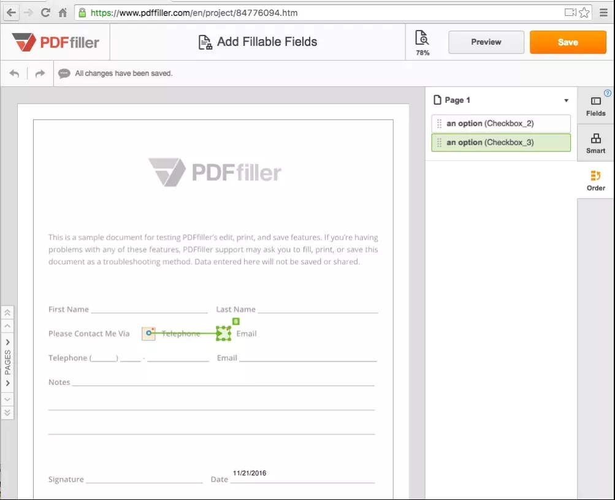Click the Please Contact Me Via label
Screen dimensions: 615x500
click(89, 333)
